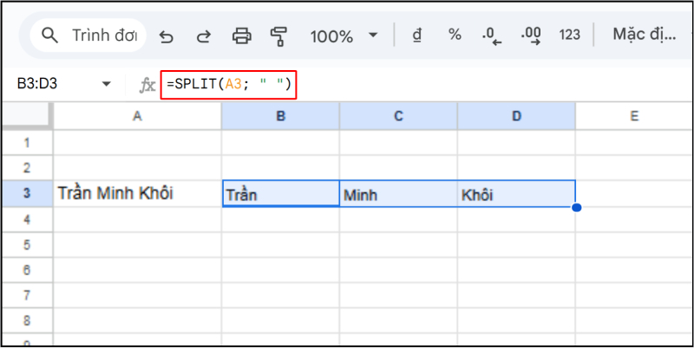
Task: Click decrease decimal places icon
Action: click(x=492, y=35)
